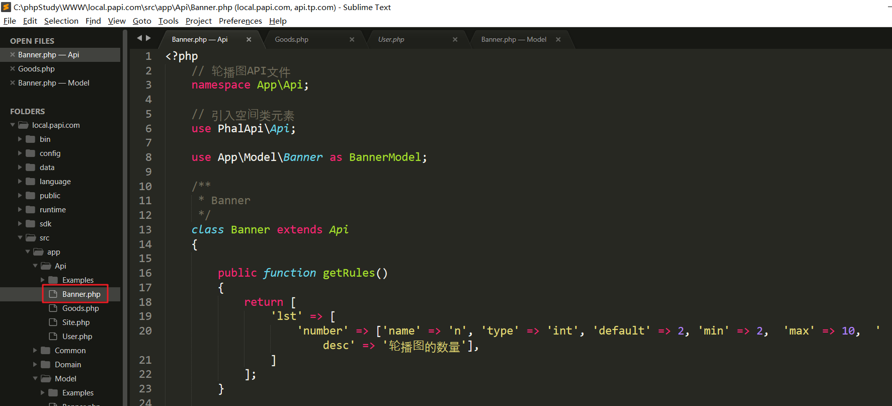Click the config folder icon
Image resolution: width=892 pixels, height=406 pixels.
pyautogui.click(x=31, y=153)
